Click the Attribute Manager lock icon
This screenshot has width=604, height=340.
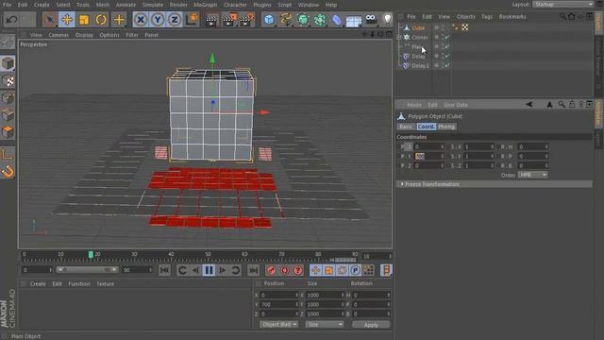[x=572, y=105]
